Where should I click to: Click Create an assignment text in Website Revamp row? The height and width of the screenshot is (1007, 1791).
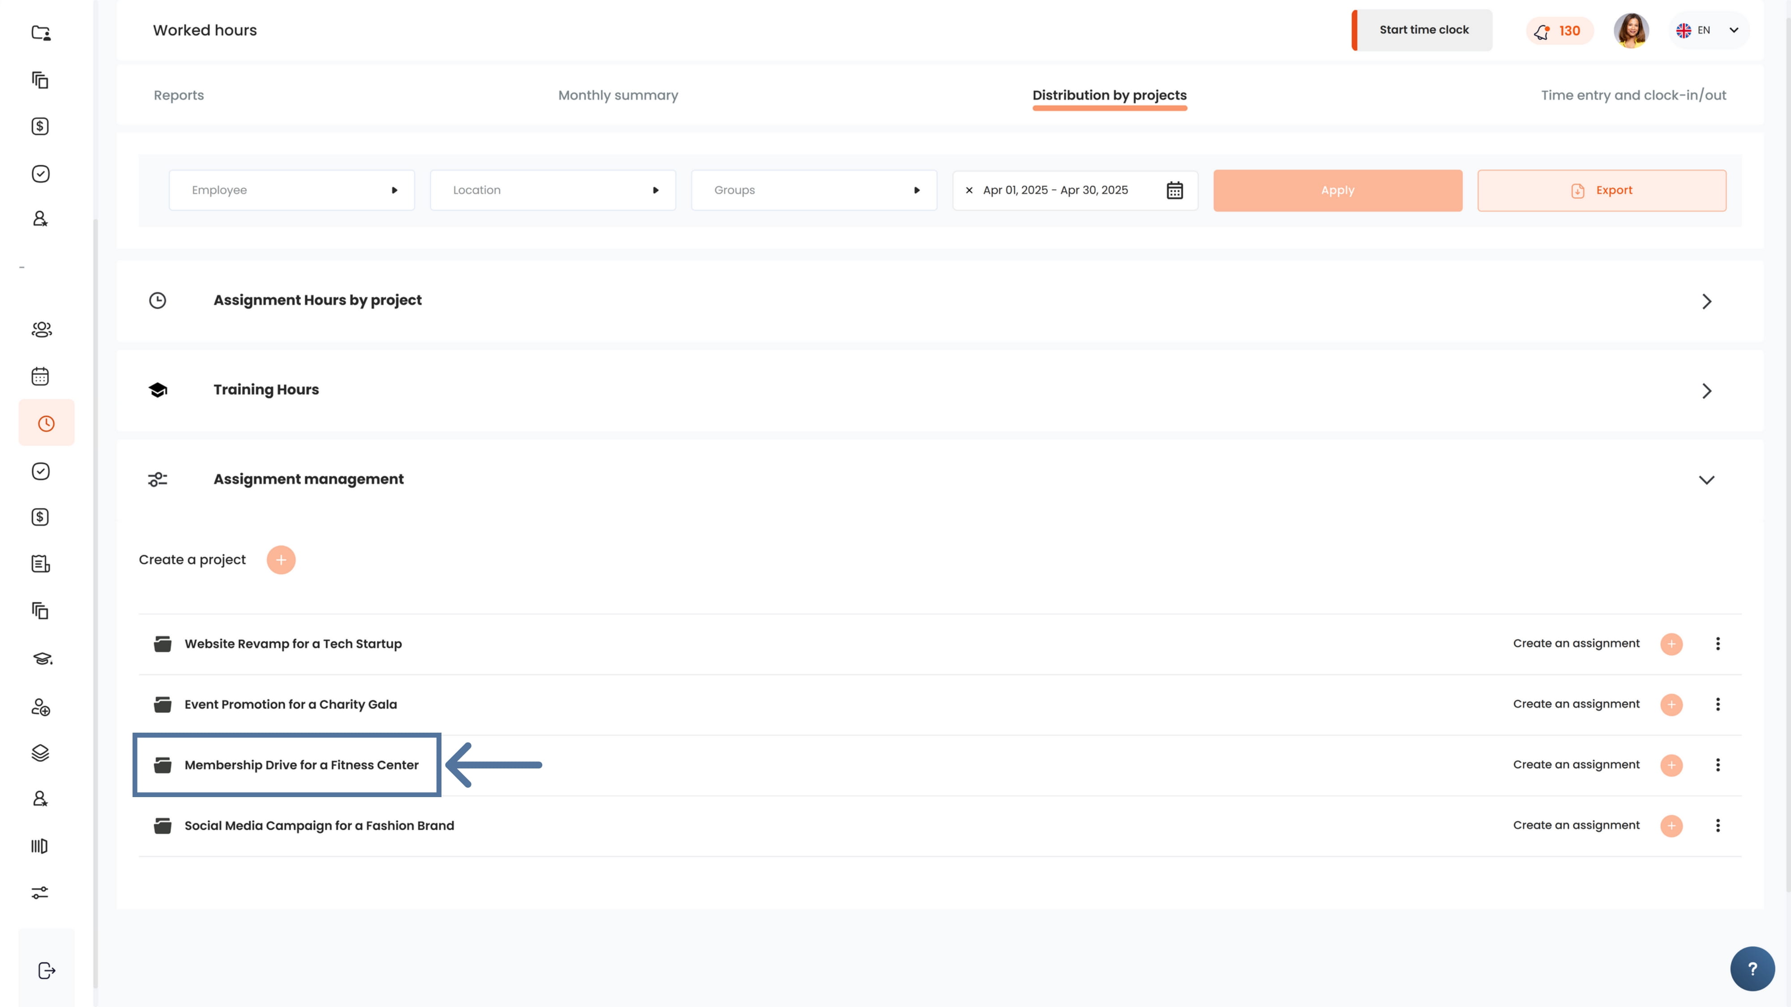pyautogui.click(x=1576, y=644)
